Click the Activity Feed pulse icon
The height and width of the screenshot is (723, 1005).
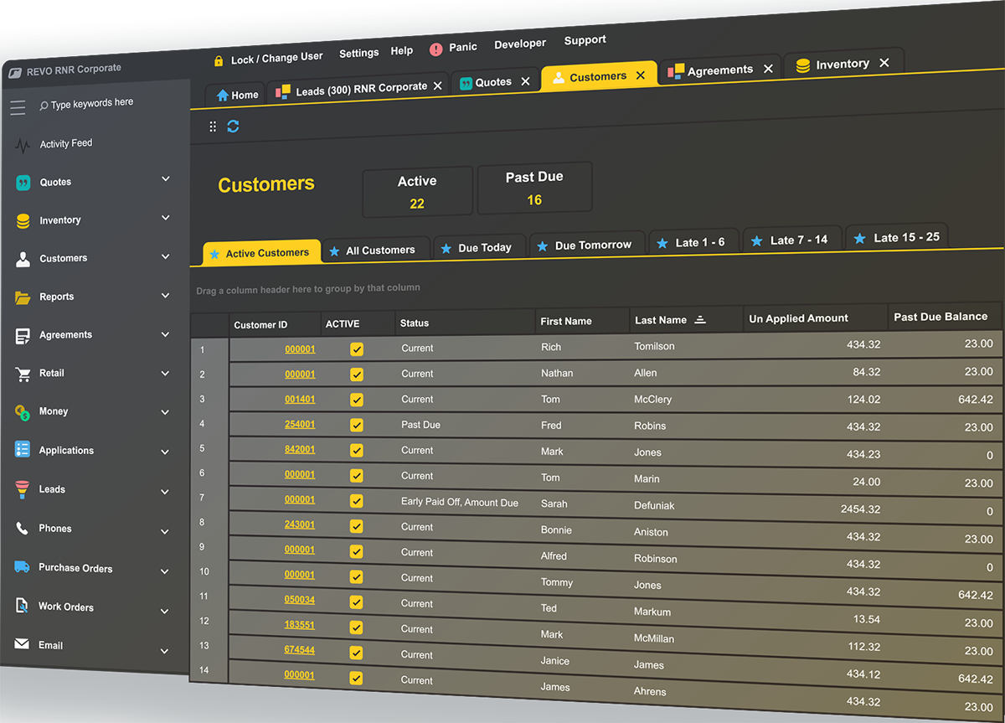tap(23, 146)
